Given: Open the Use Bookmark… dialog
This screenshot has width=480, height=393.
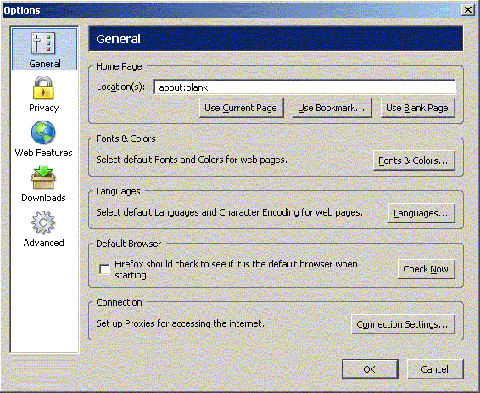Looking at the screenshot, I should click(x=332, y=108).
